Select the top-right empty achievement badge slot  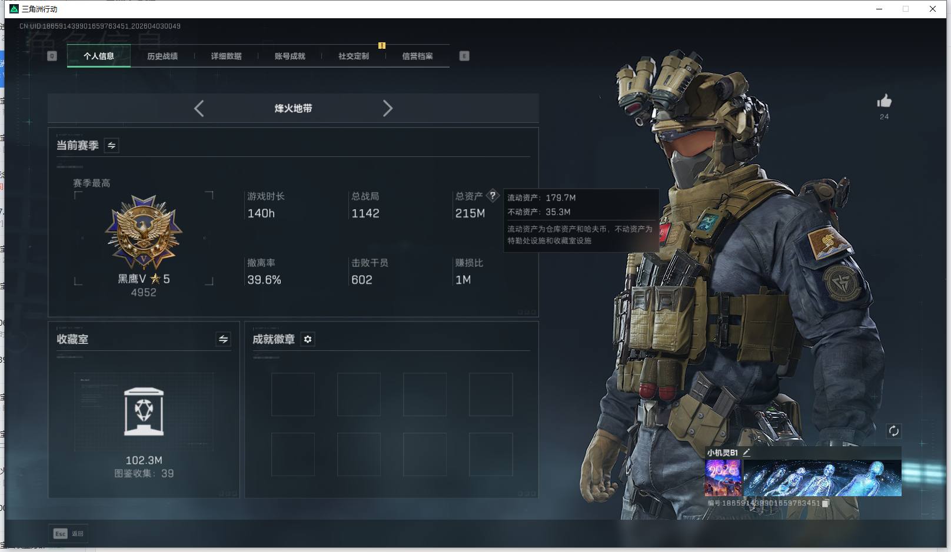(491, 394)
